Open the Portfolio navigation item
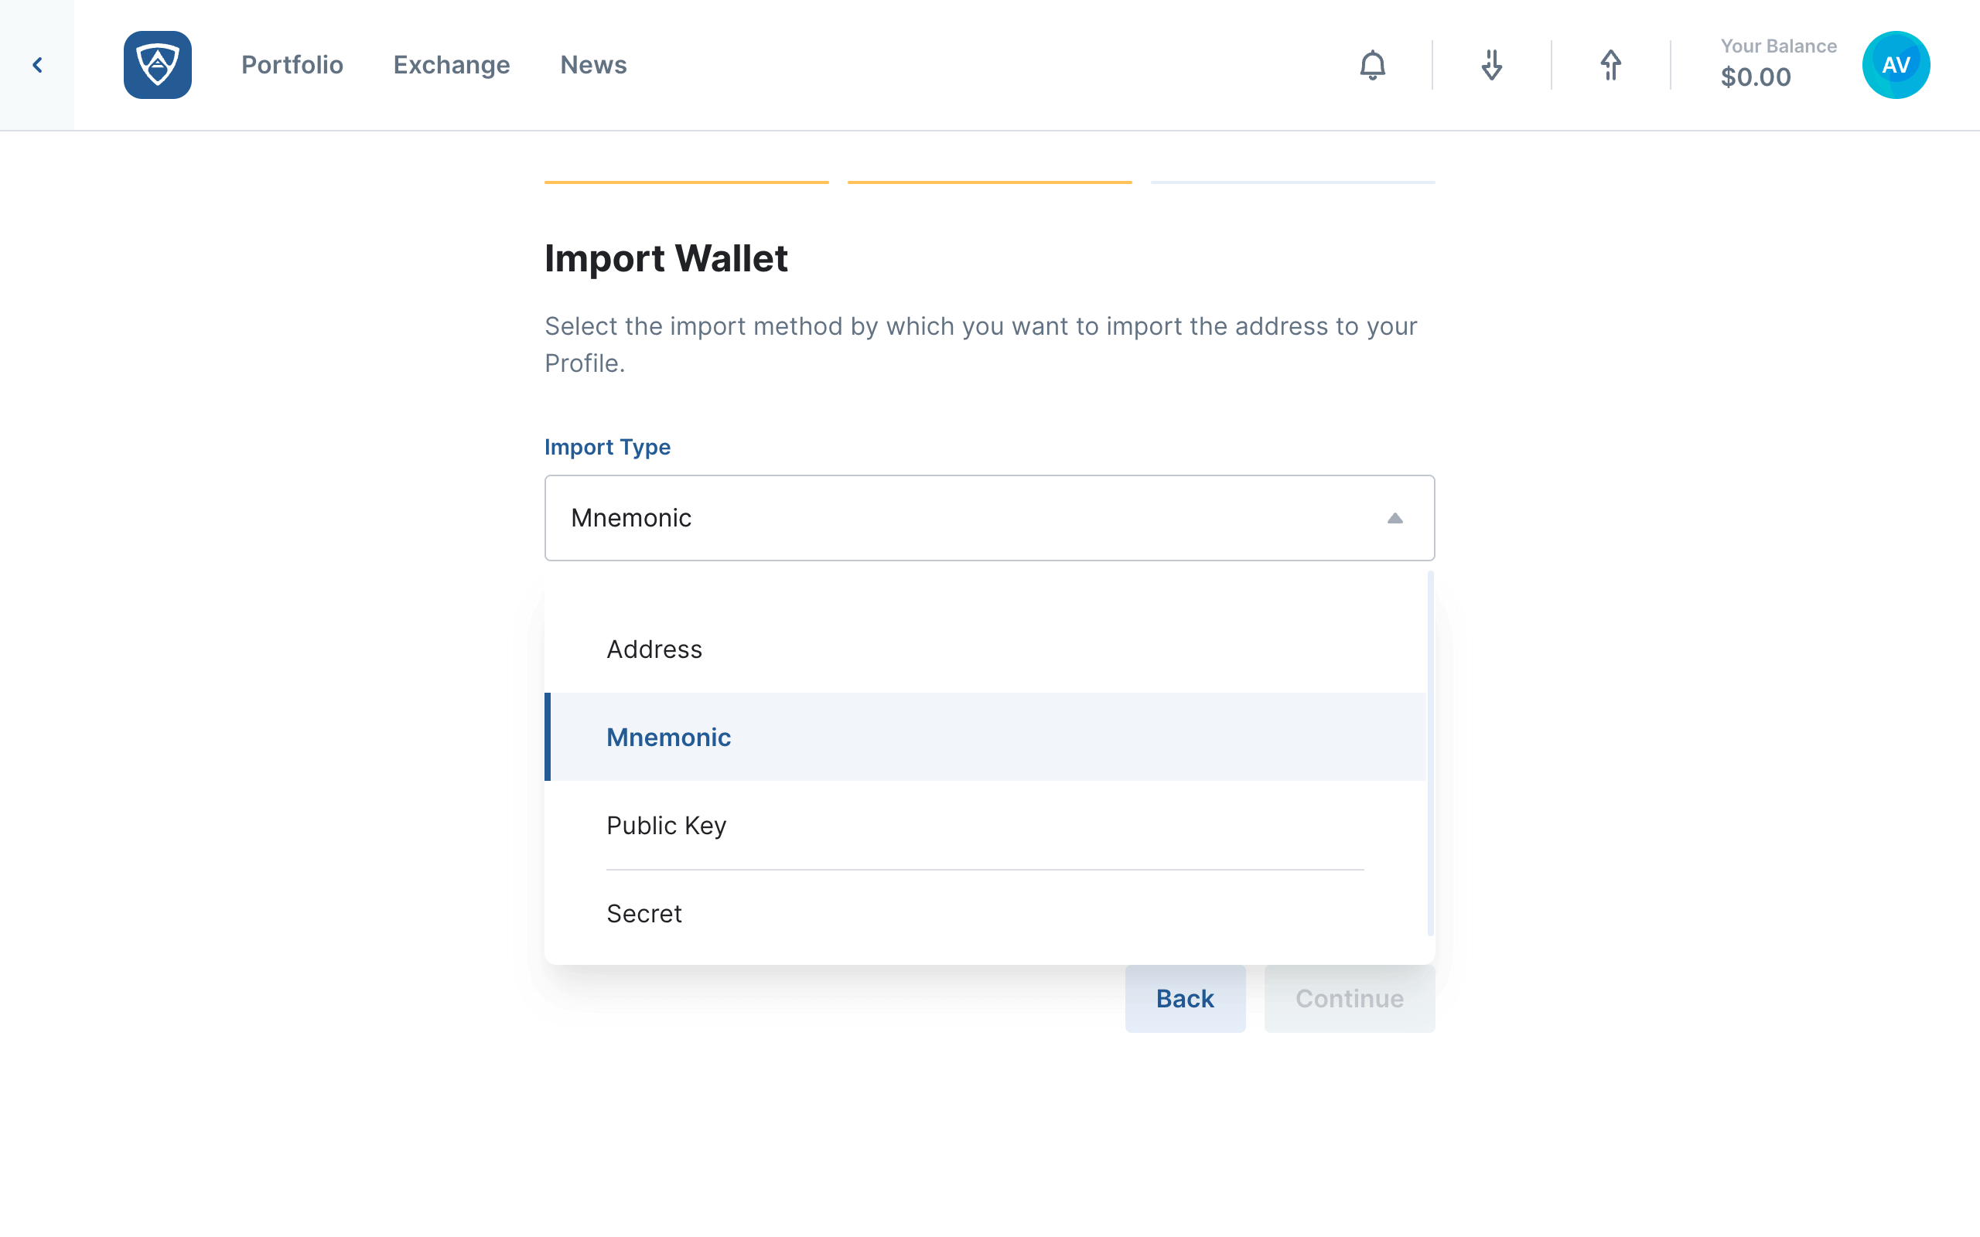The image size is (1980, 1237). [x=292, y=65]
